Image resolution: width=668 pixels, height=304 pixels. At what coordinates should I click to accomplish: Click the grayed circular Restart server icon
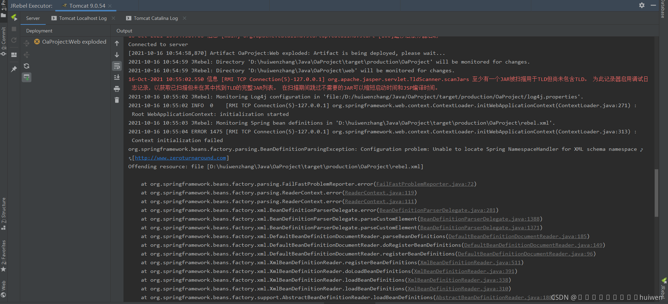[x=14, y=40]
